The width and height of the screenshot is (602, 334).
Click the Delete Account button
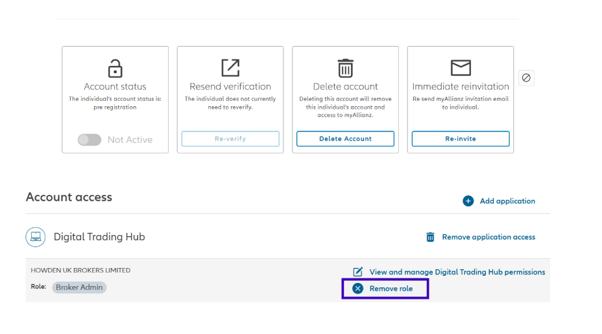346,139
